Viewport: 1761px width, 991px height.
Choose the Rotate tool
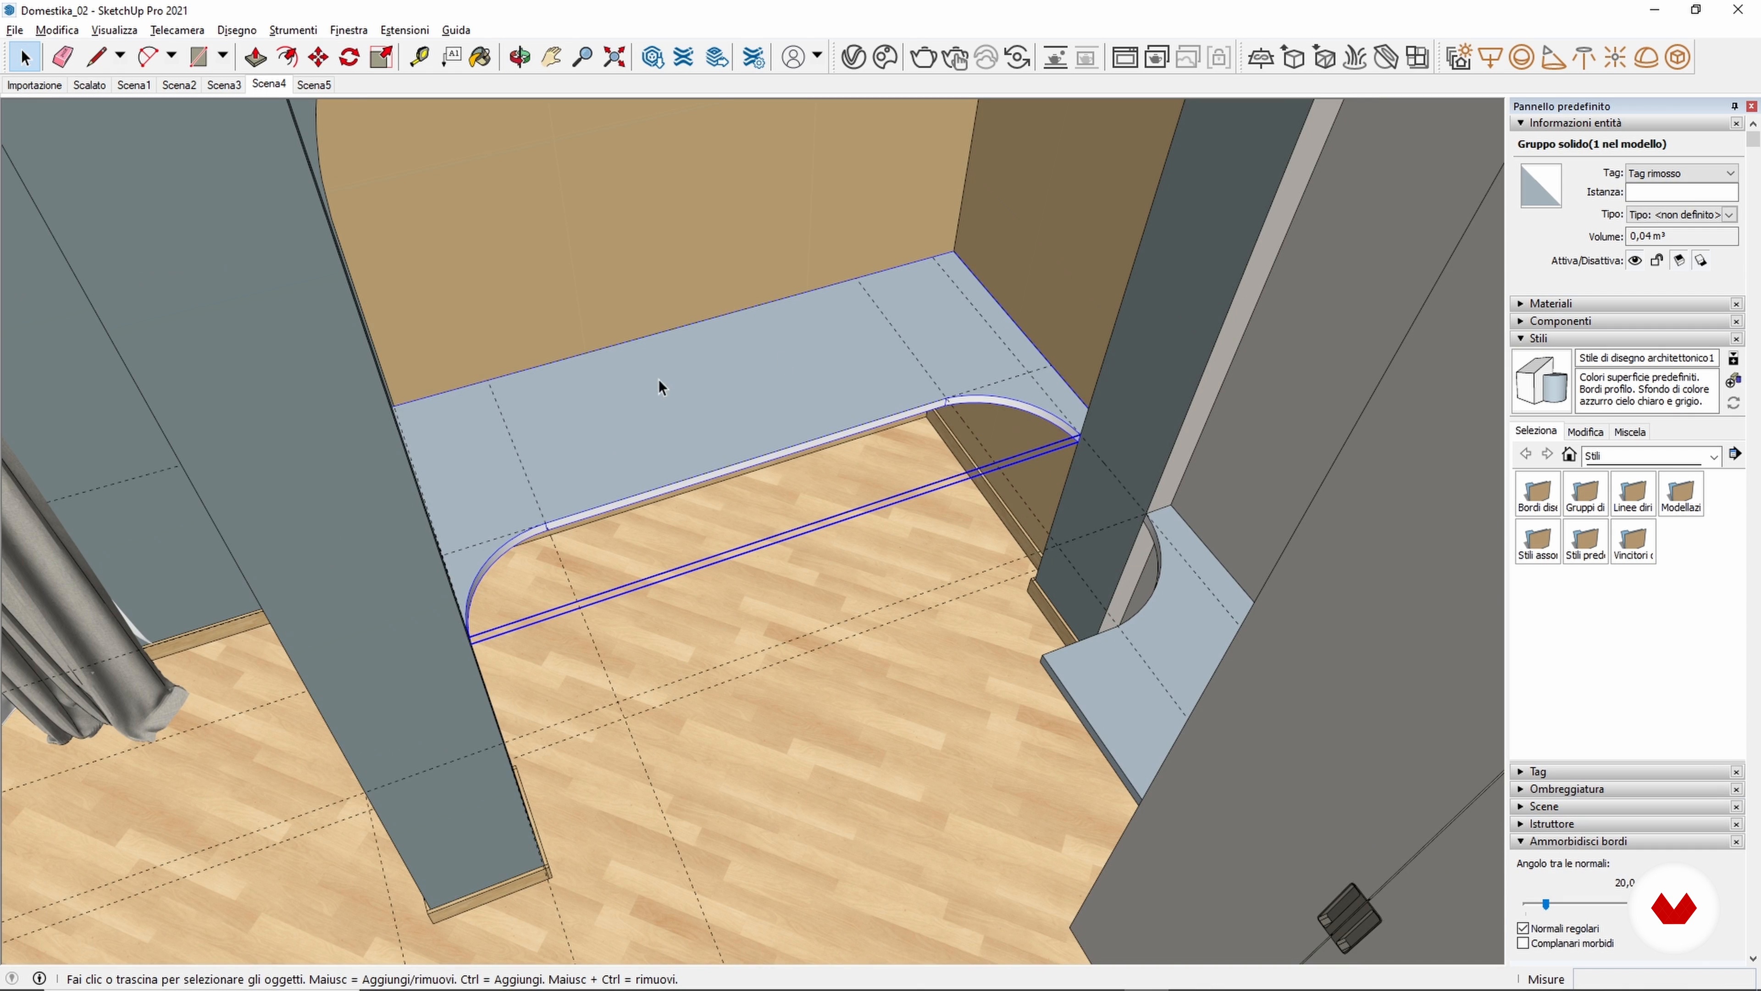[349, 57]
